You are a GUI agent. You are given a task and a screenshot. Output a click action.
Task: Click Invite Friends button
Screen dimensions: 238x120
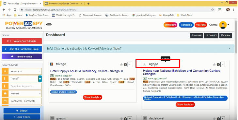click(22, 57)
